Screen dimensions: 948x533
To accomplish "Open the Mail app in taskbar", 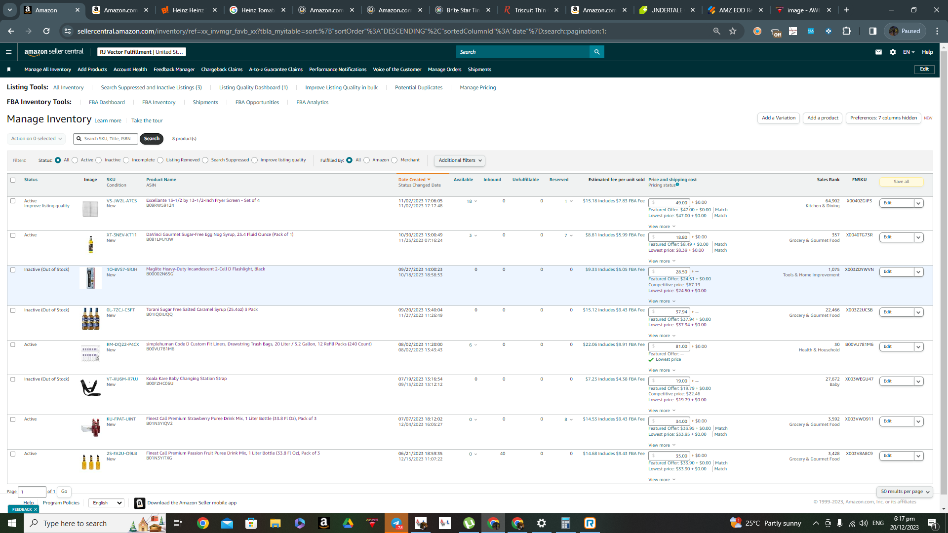I will pos(227,523).
